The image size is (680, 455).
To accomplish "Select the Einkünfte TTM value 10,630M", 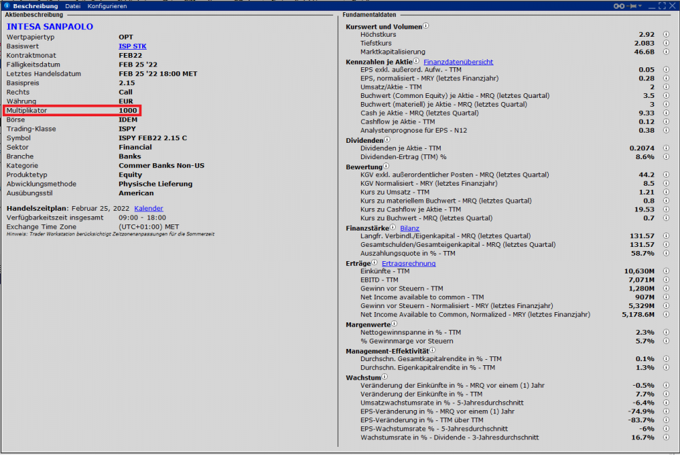I will pos(639,271).
